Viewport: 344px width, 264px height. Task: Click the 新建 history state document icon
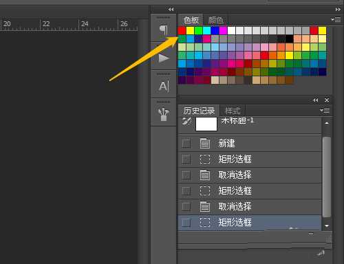[x=205, y=144]
